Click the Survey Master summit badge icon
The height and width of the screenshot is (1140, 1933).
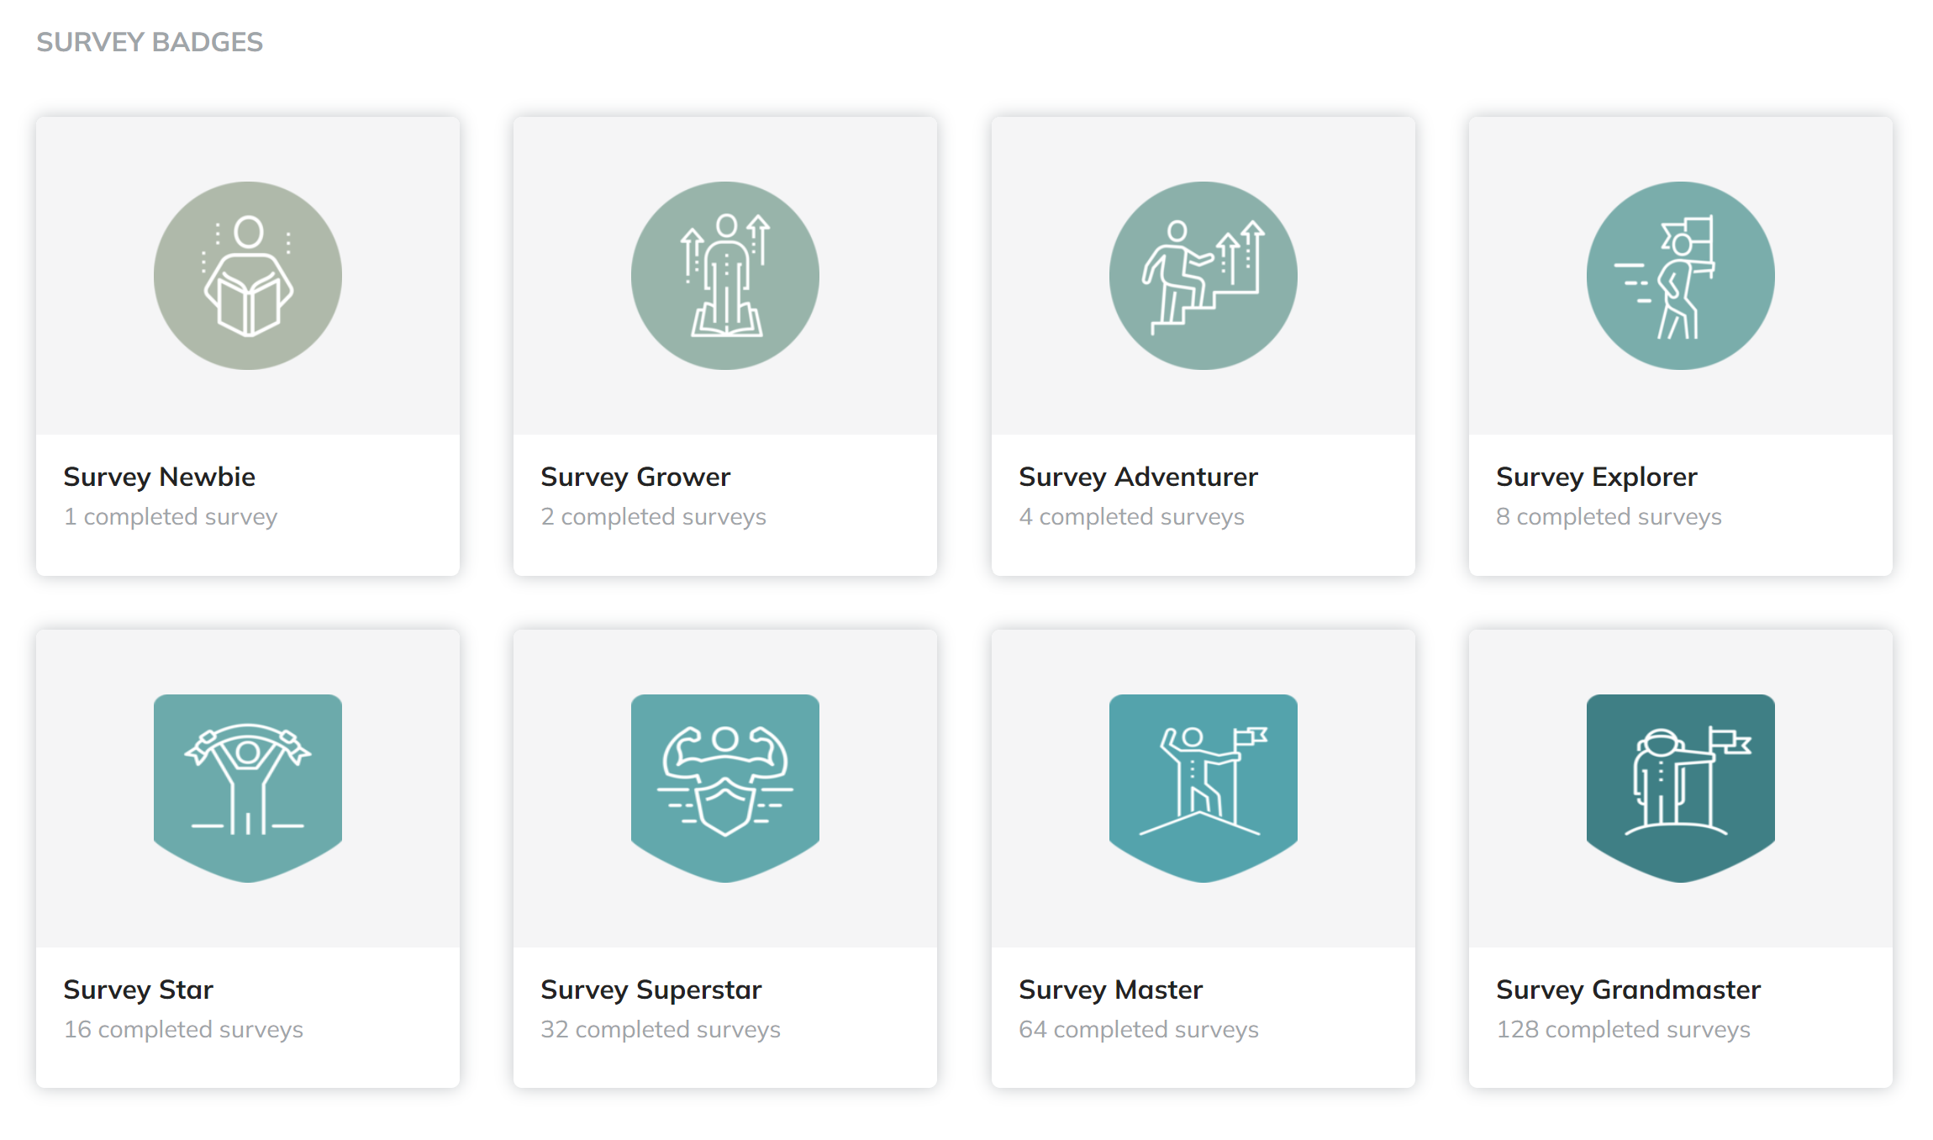(x=1203, y=787)
